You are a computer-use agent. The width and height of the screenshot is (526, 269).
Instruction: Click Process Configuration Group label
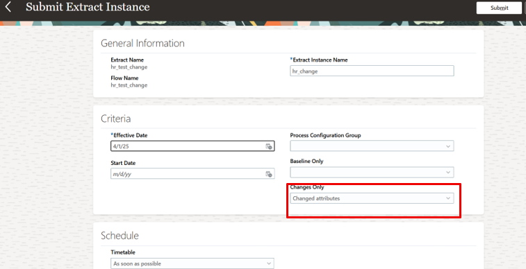(x=325, y=135)
